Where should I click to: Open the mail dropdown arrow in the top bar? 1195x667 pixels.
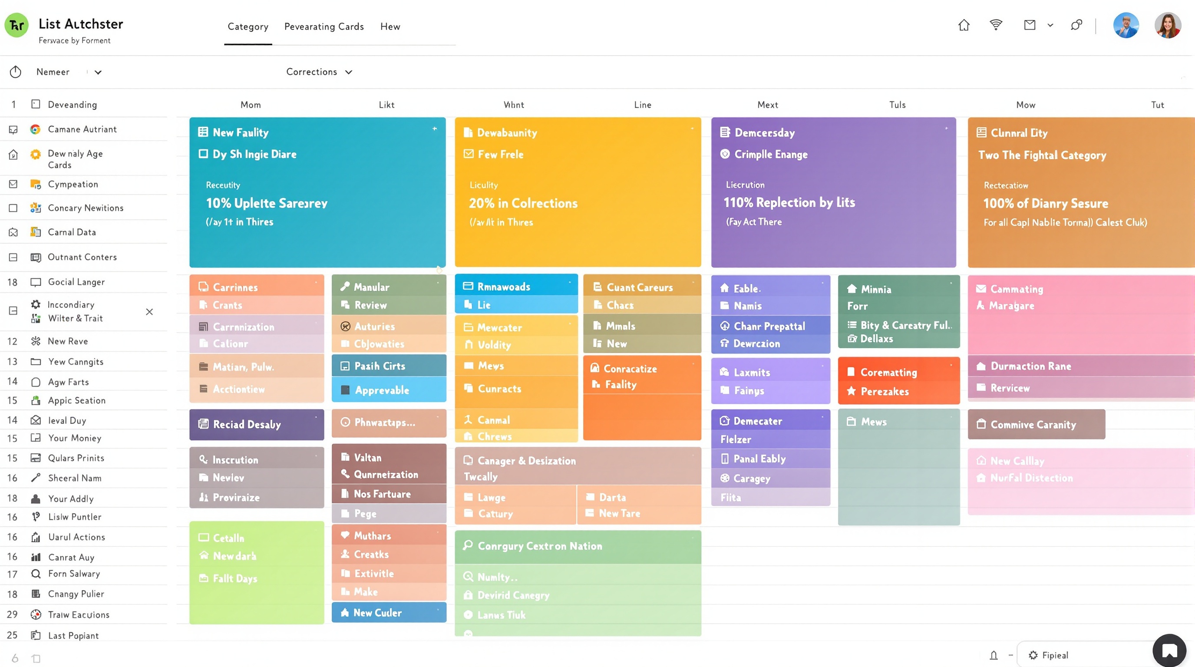[x=1050, y=26]
